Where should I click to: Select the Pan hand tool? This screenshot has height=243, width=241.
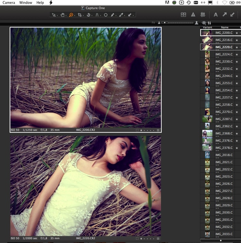click(x=63, y=15)
